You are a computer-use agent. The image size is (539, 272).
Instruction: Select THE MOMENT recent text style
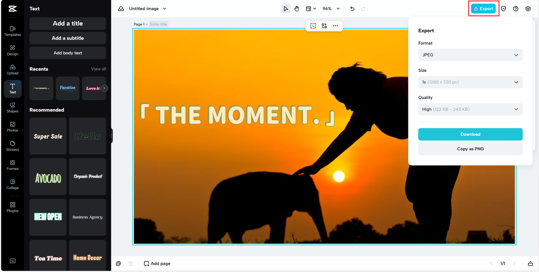tap(41, 88)
